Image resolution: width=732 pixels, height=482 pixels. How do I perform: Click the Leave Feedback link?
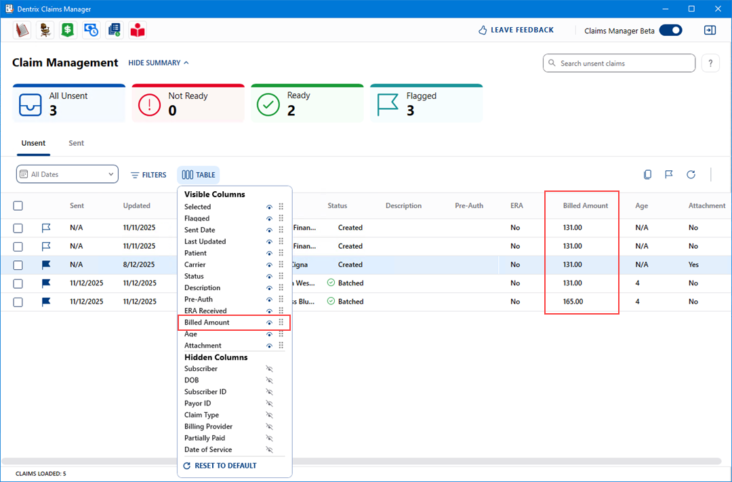pyautogui.click(x=516, y=31)
